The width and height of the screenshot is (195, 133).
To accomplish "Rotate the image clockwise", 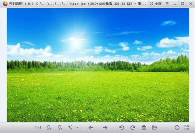I will click(x=133, y=128).
